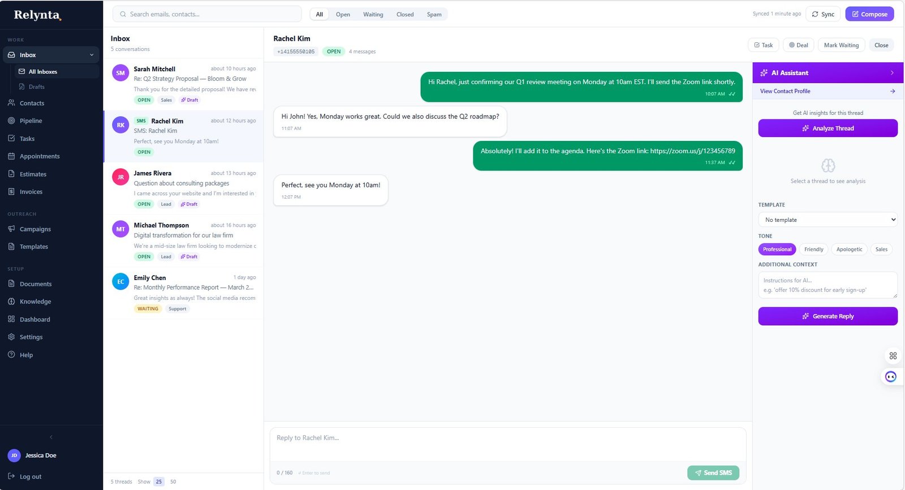Click the Campaigns megaphone icon

tap(11, 229)
